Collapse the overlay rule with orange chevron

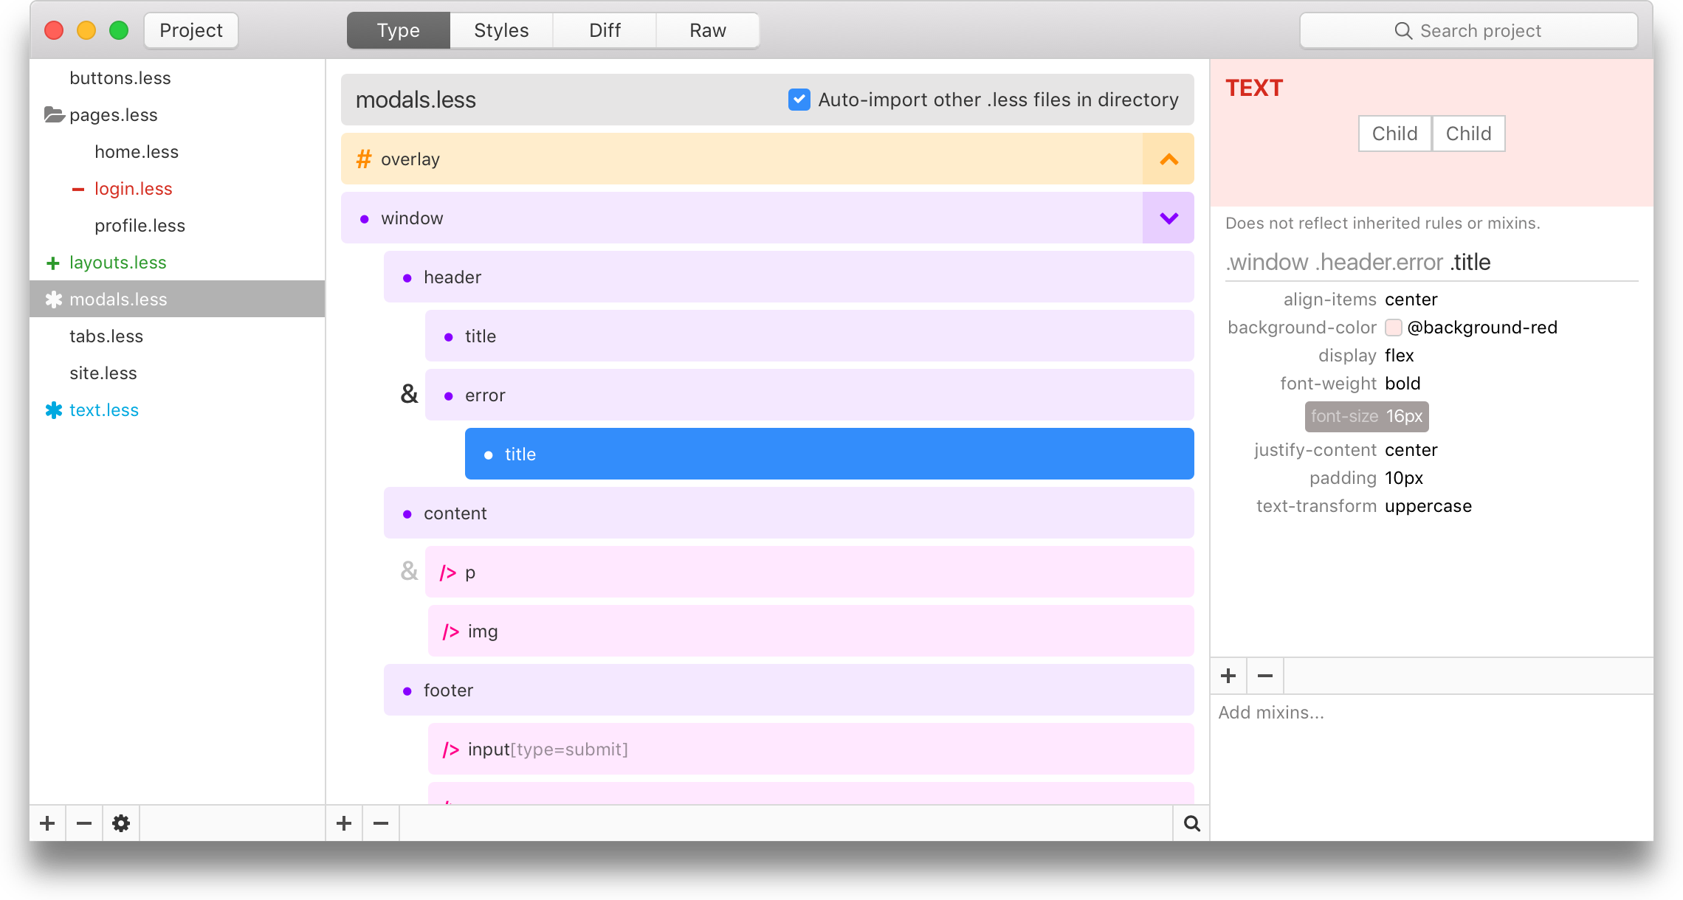click(x=1169, y=159)
